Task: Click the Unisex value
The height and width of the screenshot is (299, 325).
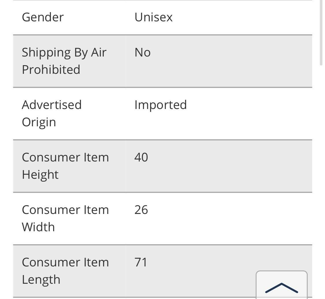Action: click(153, 17)
